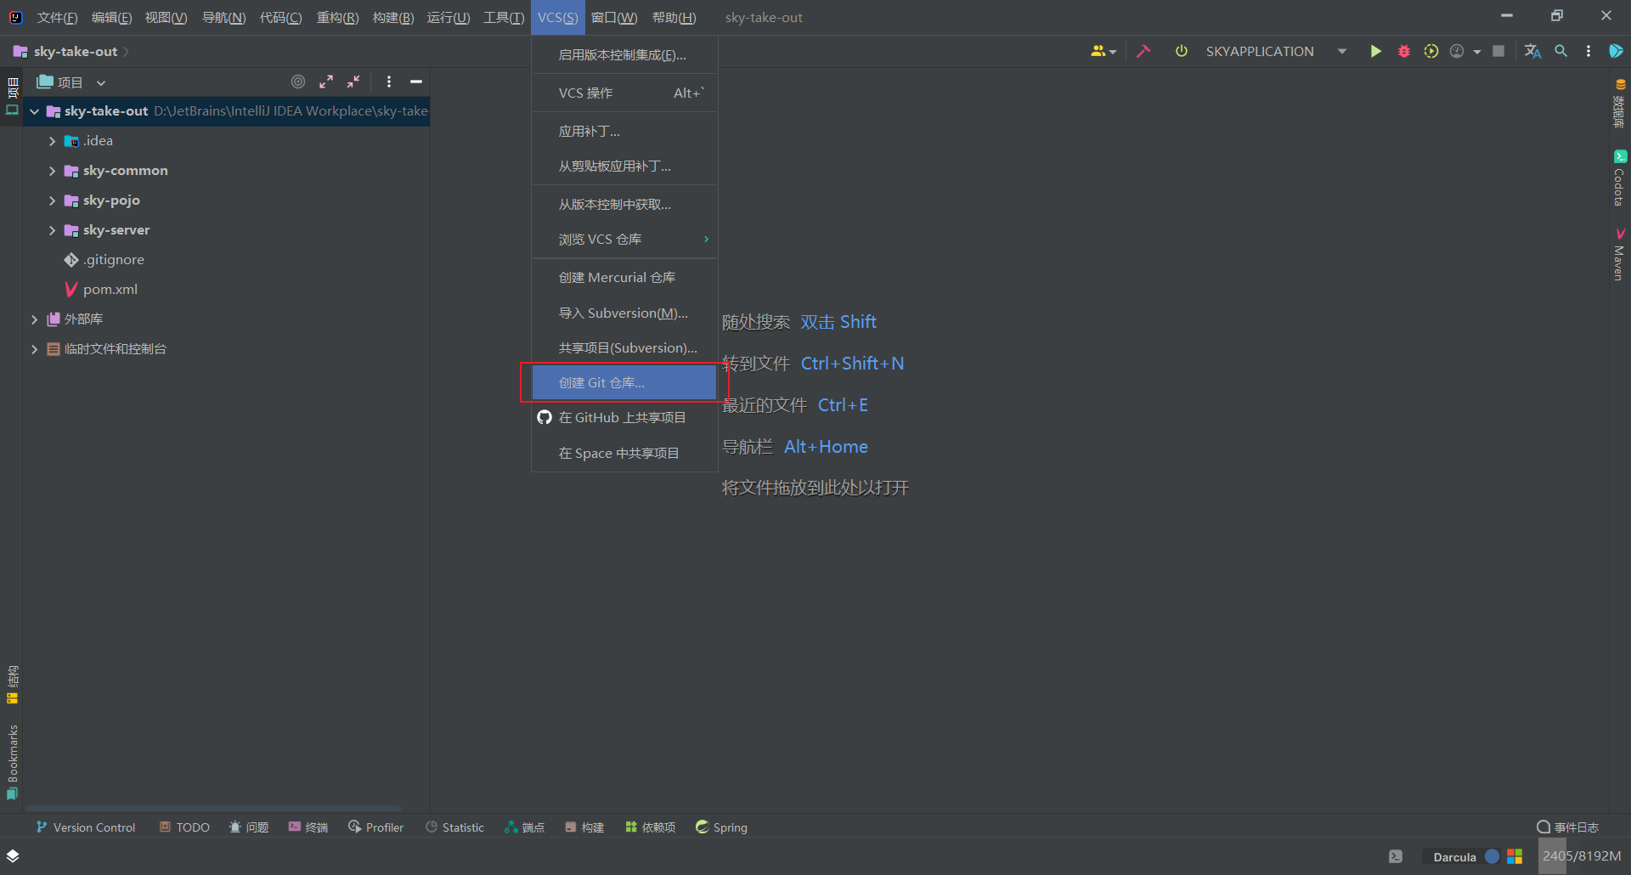Screen dimensions: 1631x875
Task: Click the Project panel horizontal scrollbar
Action: coord(214,808)
